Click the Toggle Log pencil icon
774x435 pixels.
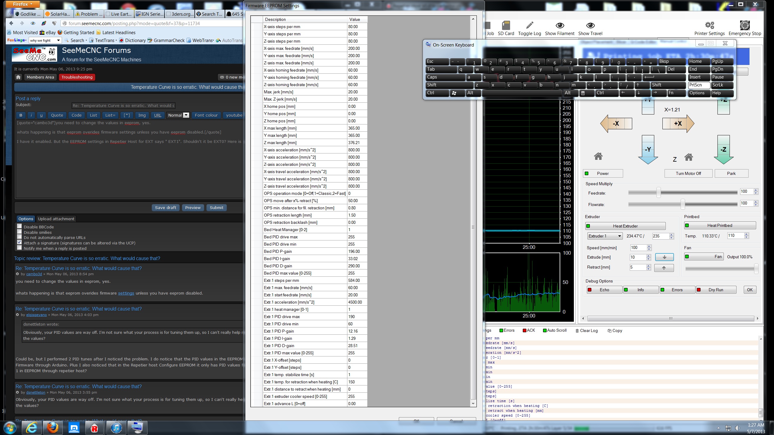pos(529,25)
